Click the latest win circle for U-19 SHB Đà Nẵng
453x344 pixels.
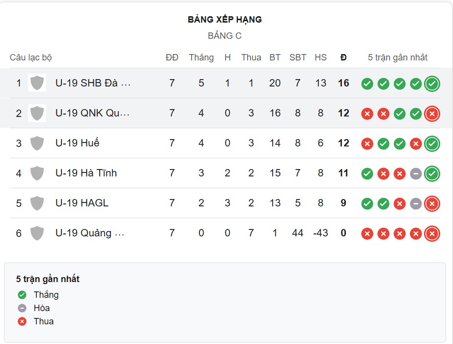tap(432, 83)
